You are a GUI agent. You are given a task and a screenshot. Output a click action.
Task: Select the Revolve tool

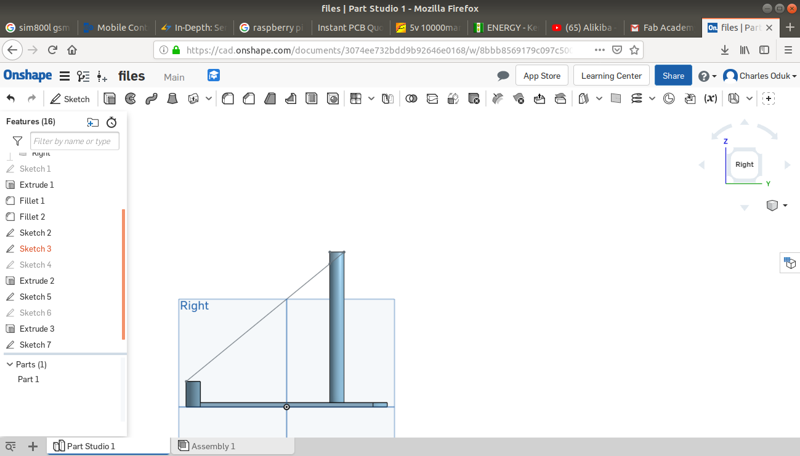click(131, 98)
